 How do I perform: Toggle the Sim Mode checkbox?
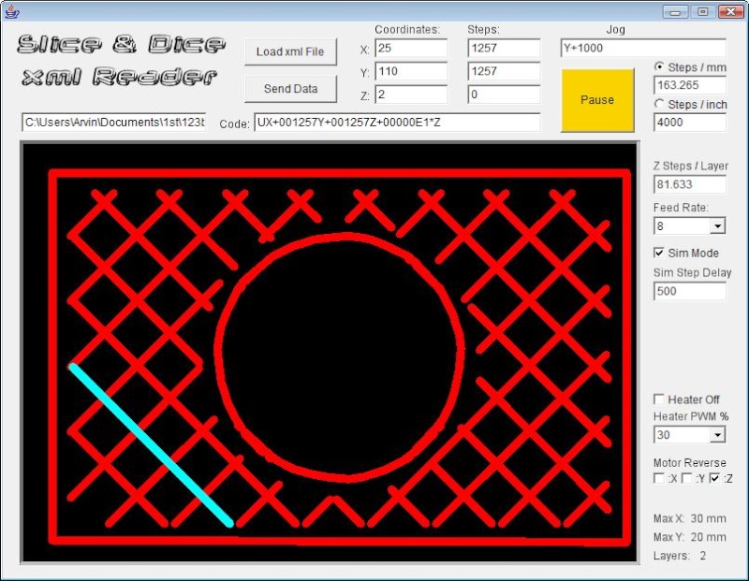pos(659,253)
